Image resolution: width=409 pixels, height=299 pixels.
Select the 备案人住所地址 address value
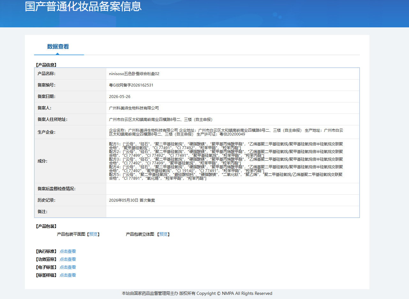click(161, 119)
